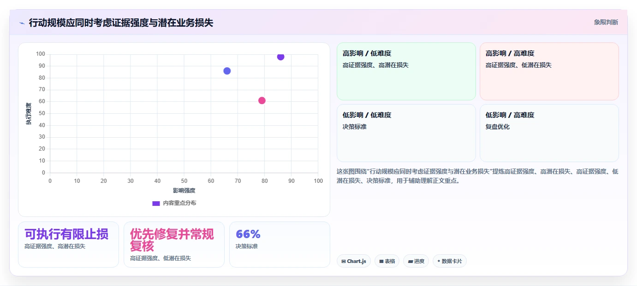Click the lightning icon beside the header title
Screen dimensions: 637x286
click(x=22, y=23)
